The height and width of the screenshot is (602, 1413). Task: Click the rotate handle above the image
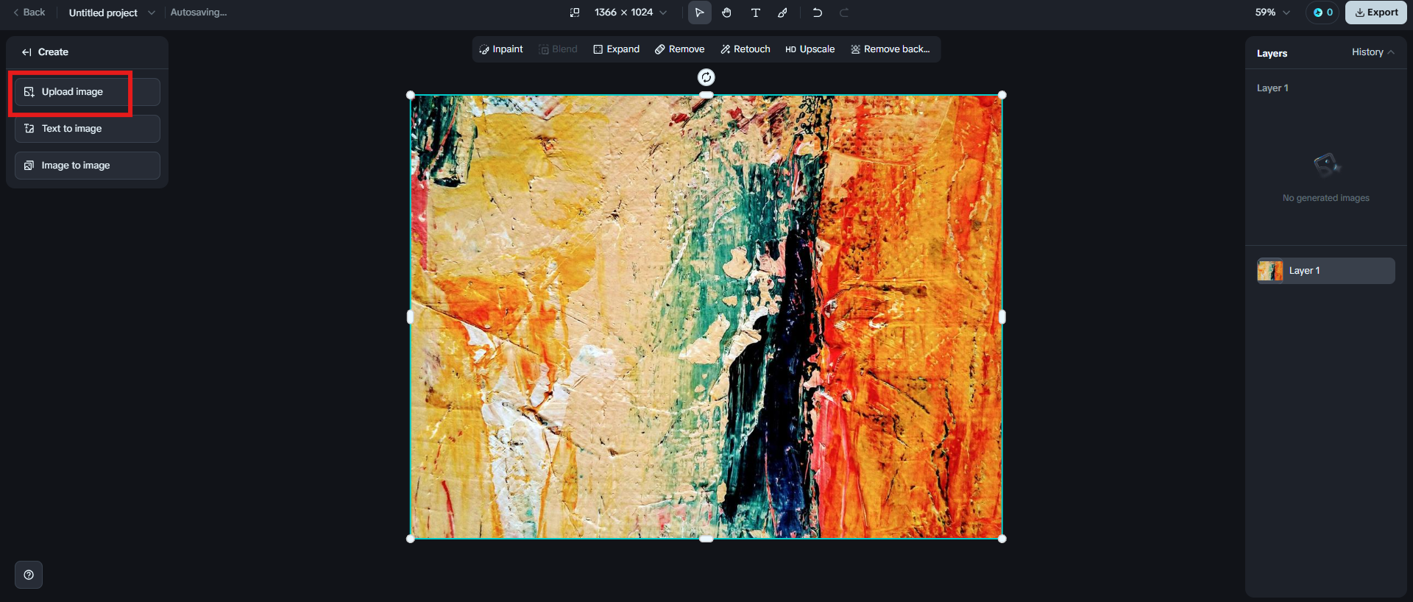[706, 77]
